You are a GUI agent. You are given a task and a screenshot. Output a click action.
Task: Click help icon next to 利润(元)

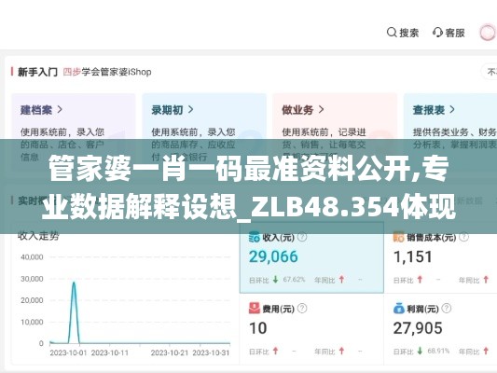pyautogui.click(x=447, y=309)
